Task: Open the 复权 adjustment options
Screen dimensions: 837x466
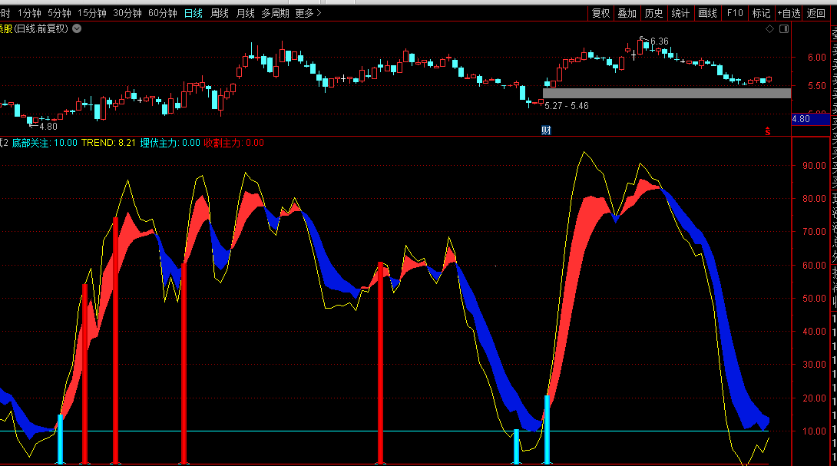Action: [x=600, y=13]
